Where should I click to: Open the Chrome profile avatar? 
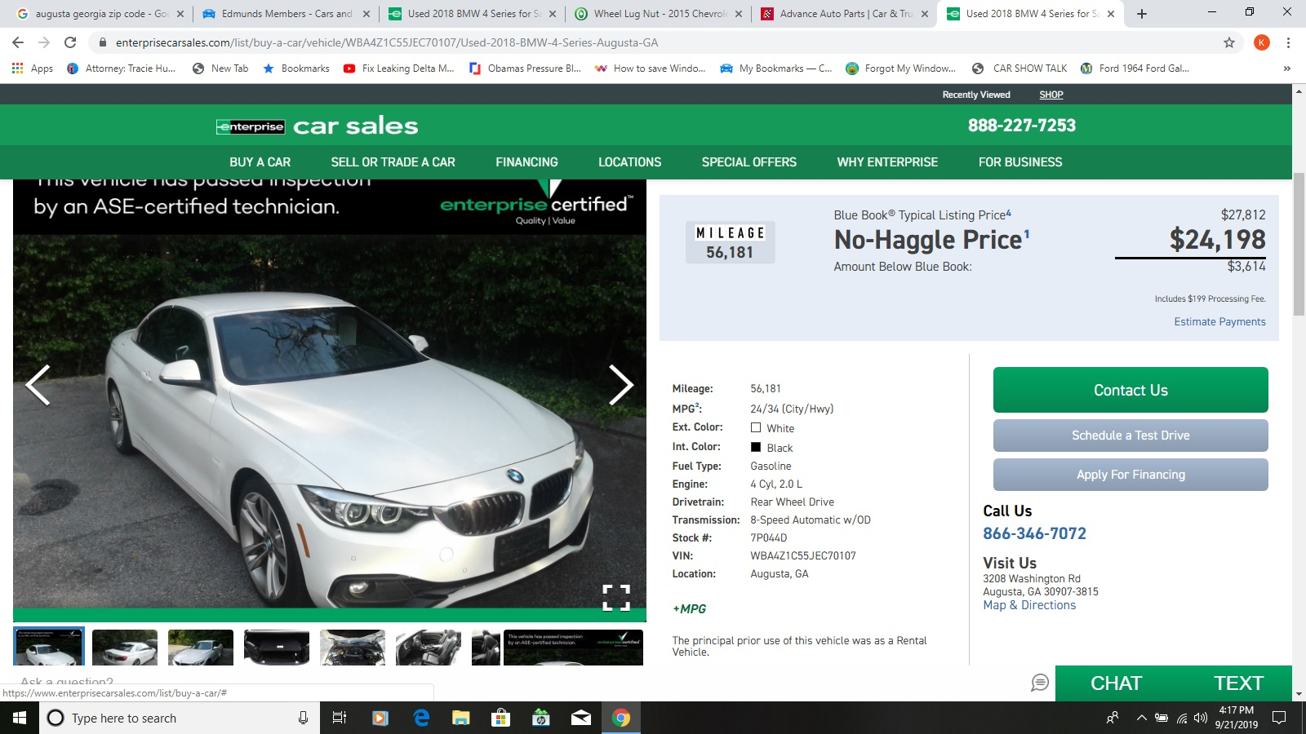tap(1262, 42)
